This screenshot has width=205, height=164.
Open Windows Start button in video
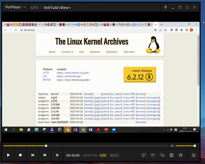coord(6,130)
